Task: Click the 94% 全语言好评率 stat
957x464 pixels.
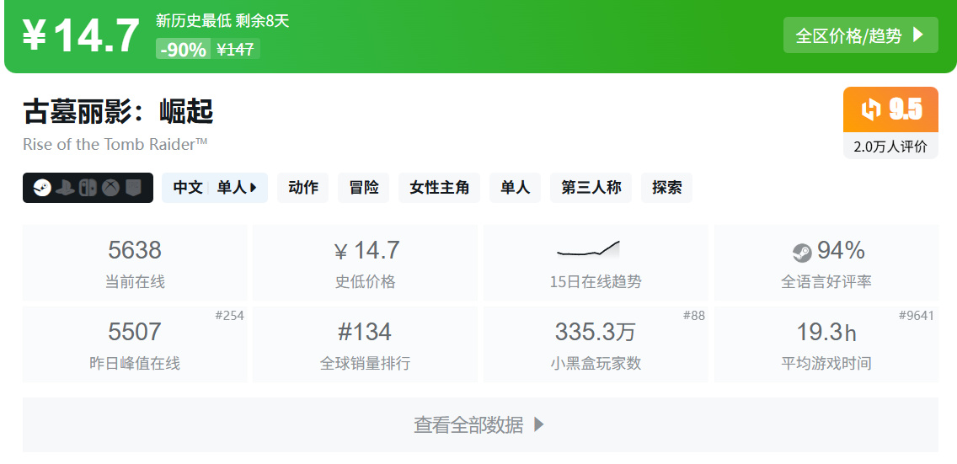Action: click(826, 262)
